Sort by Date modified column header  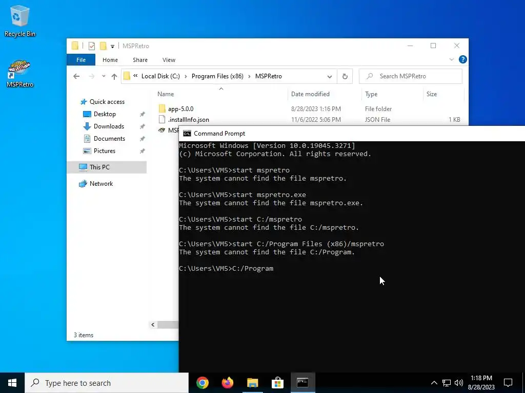pyautogui.click(x=325, y=94)
